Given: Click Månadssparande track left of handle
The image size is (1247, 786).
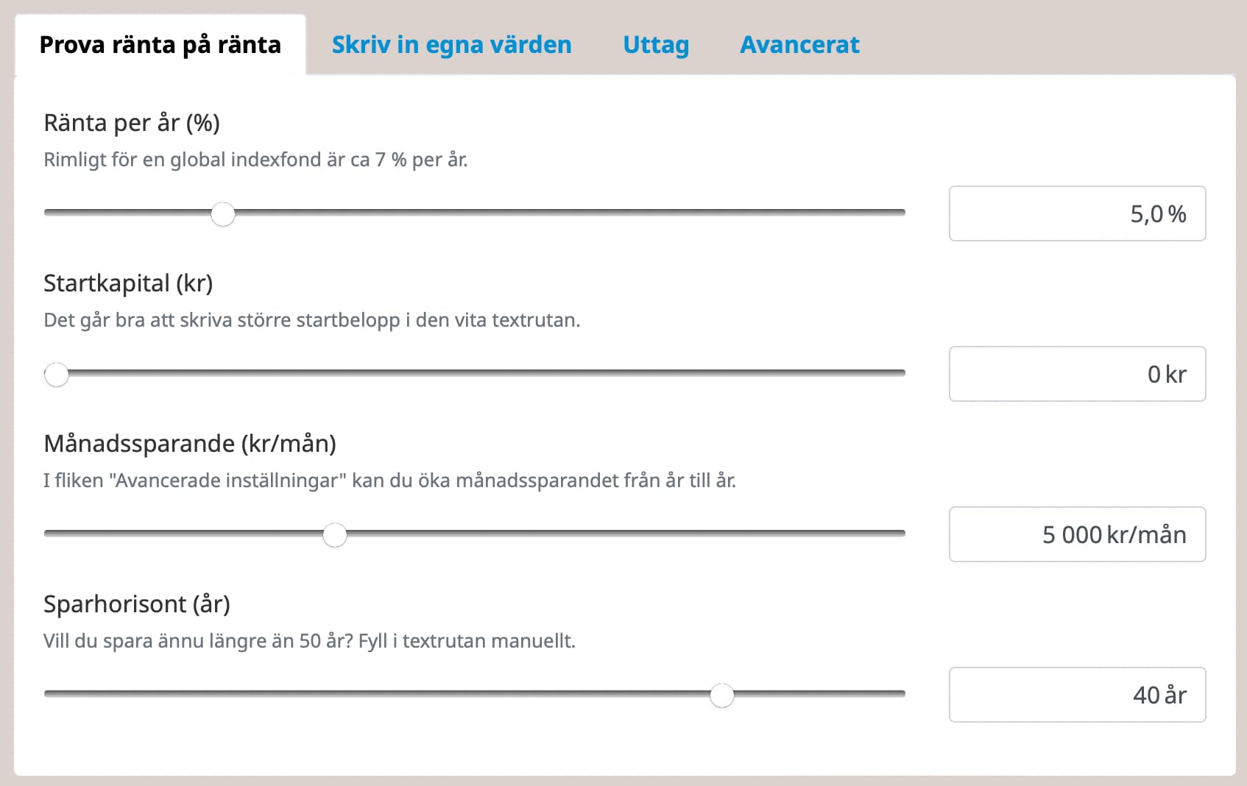Looking at the screenshot, I should (184, 534).
